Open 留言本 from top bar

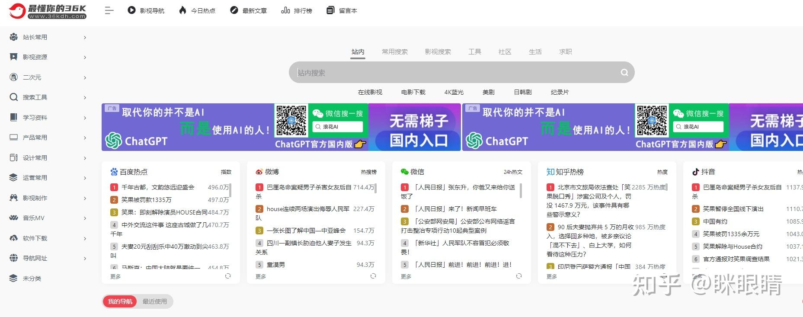(x=342, y=10)
